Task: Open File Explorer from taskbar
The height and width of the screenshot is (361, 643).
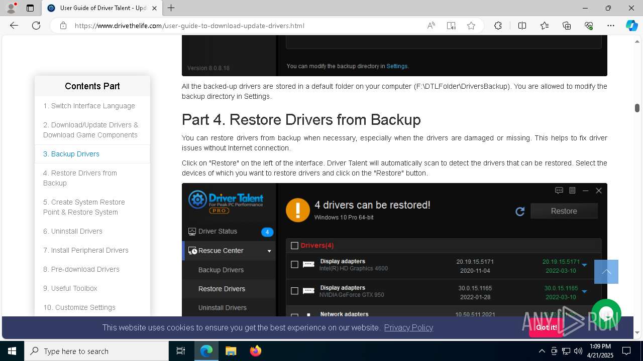Action: click(231, 351)
